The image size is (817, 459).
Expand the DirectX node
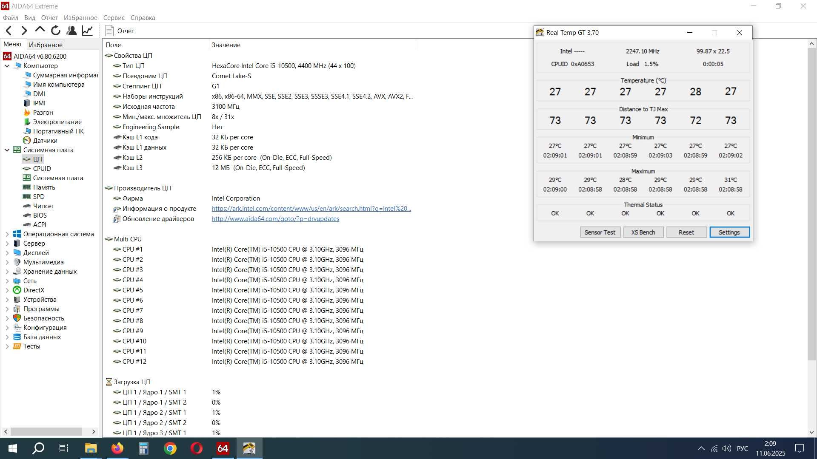pos(7,290)
